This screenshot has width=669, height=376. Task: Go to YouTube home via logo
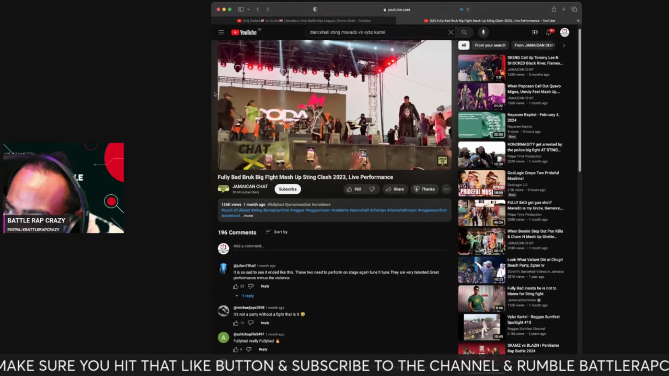pyautogui.click(x=244, y=32)
